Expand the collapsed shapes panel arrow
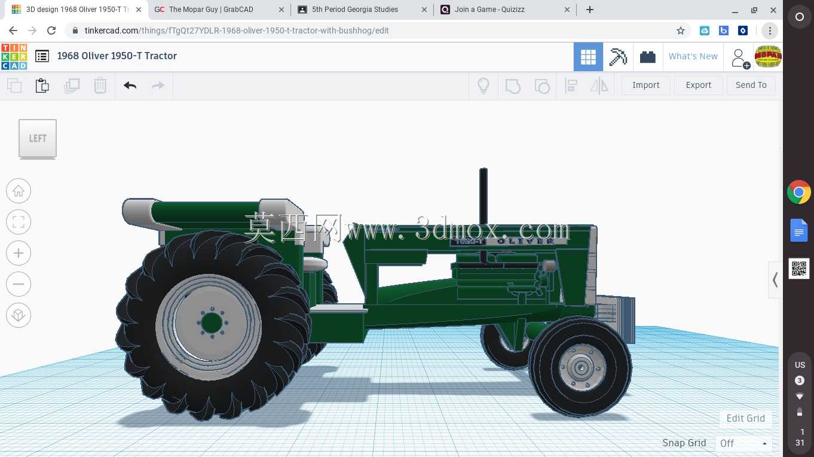 (x=775, y=279)
